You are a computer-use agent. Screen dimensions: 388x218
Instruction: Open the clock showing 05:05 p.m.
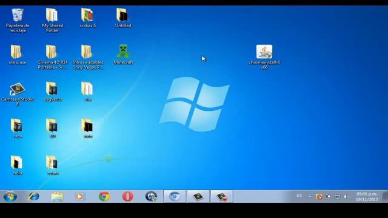[x=367, y=196]
